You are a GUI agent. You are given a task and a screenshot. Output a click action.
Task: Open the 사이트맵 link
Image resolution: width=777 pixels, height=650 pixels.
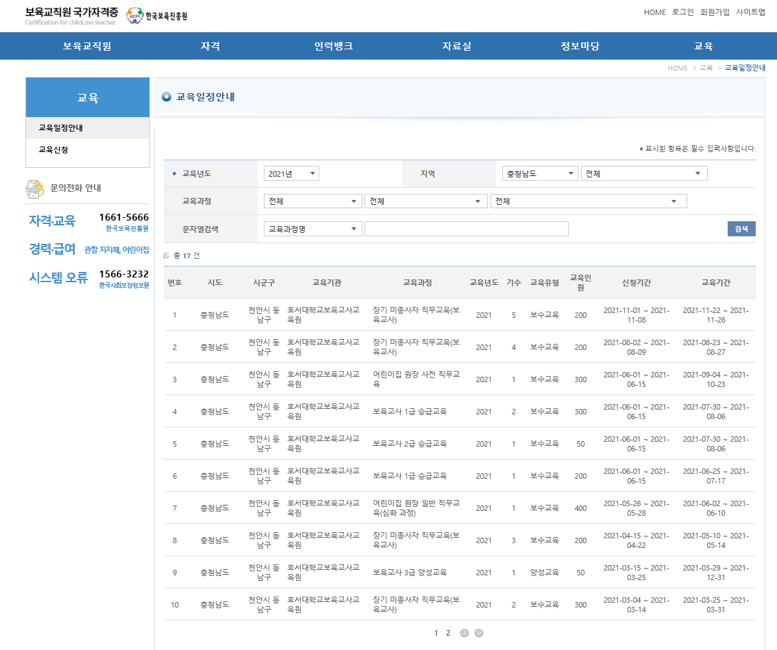751,12
